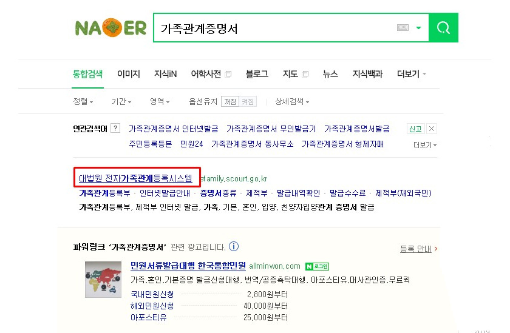Click the world map ad thumbnail

click(103, 280)
